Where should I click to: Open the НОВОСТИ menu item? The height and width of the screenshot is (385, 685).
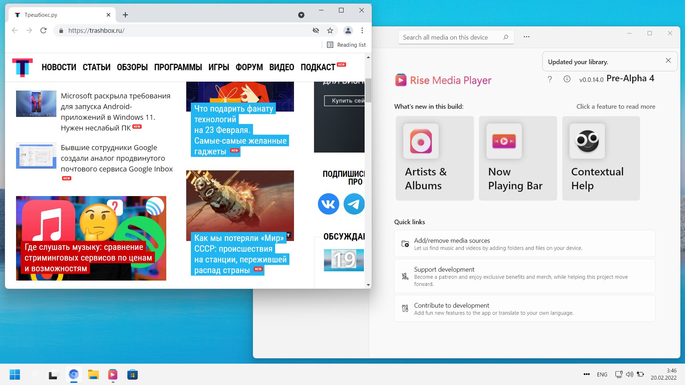(59, 67)
